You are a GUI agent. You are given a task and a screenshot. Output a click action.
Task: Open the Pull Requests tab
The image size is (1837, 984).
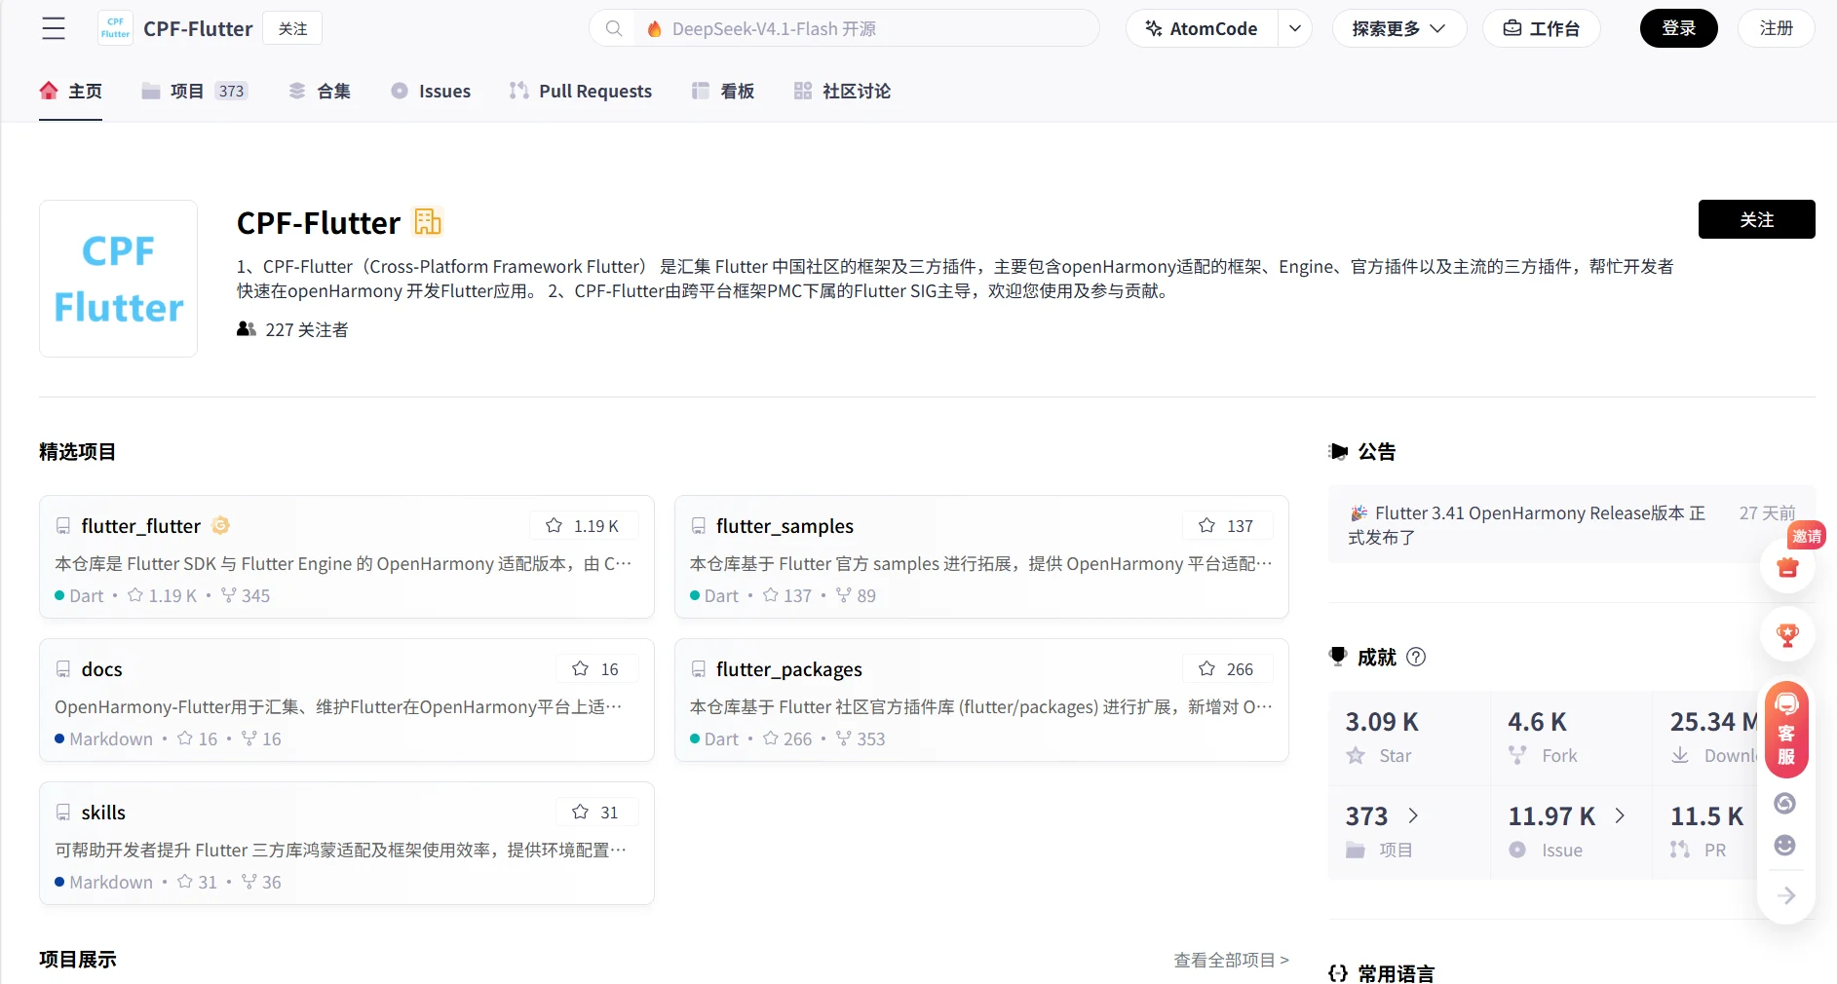580,91
